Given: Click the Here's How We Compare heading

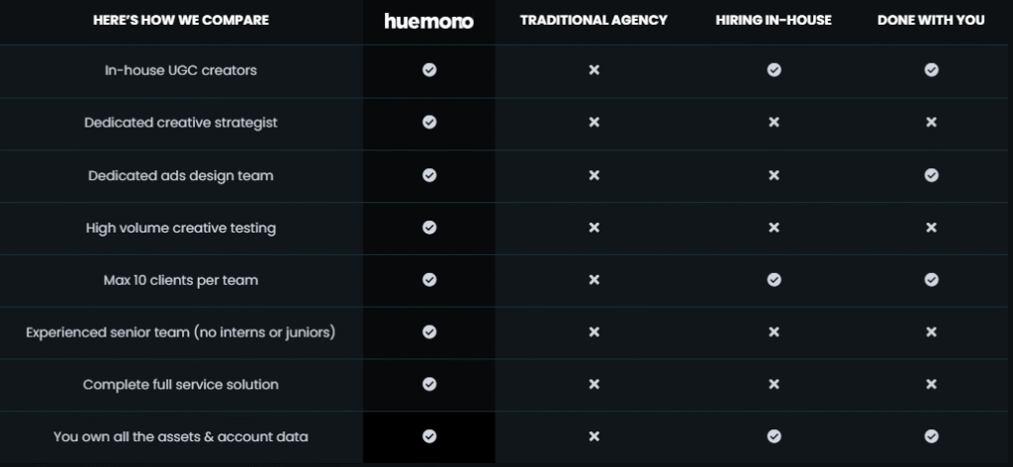Looking at the screenshot, I should coord(181,20).
